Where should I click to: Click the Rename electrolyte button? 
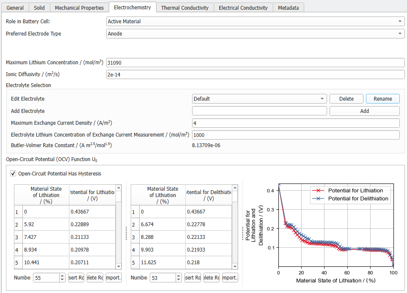coord(382,99)
